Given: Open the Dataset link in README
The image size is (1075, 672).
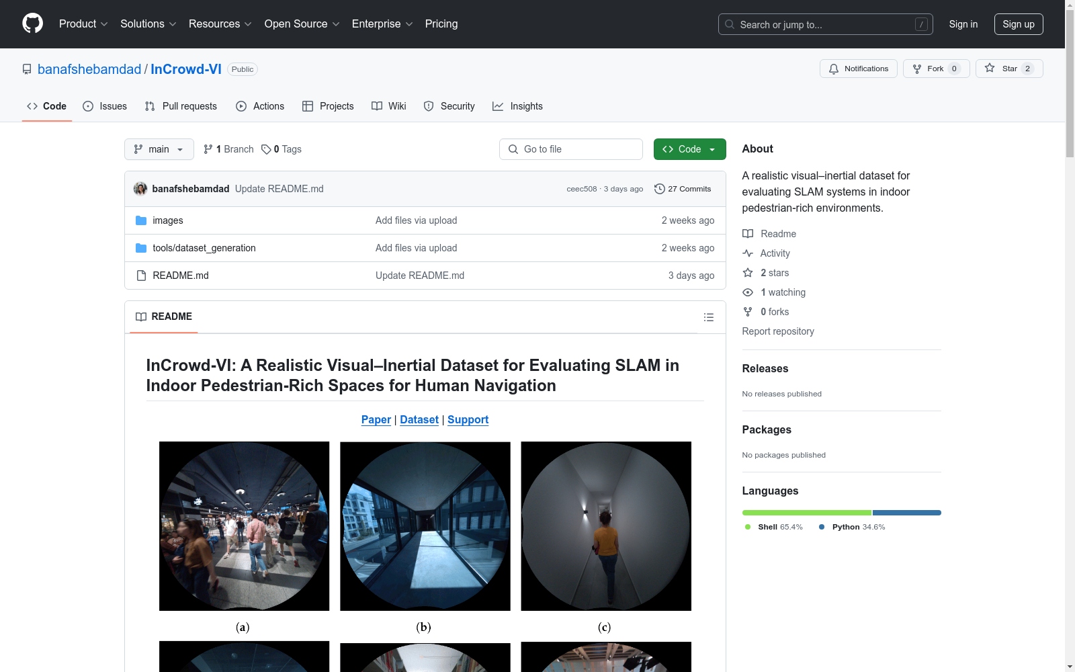Looking at the screenshot, I should [419, 419].
